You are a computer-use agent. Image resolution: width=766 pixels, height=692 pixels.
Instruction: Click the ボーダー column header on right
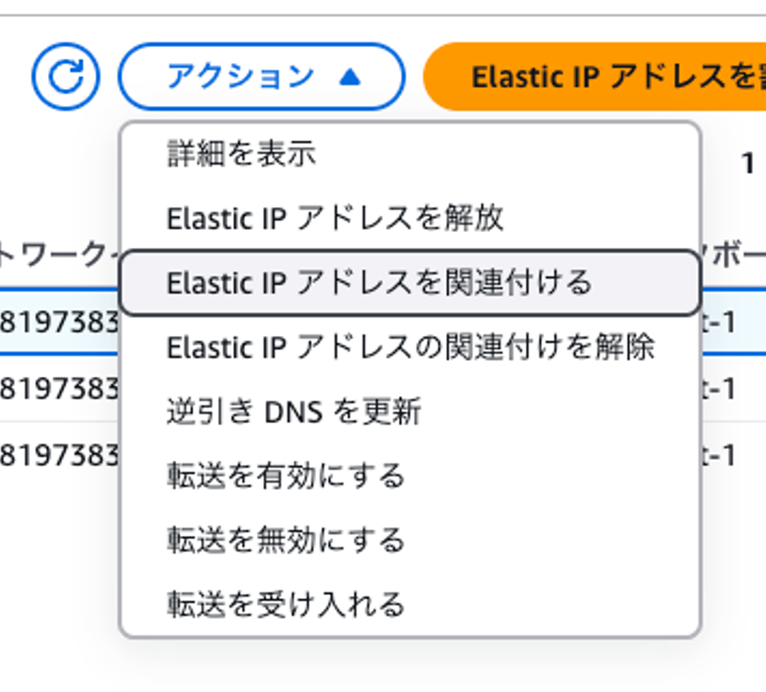737,256
